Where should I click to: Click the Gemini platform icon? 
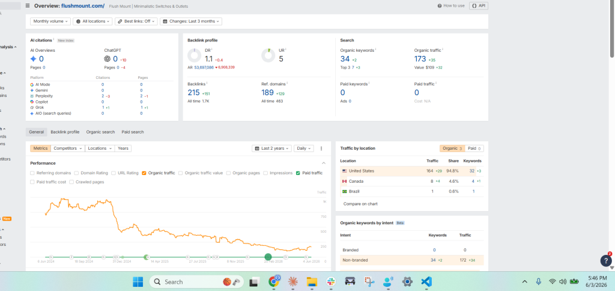tap(32, 90)
